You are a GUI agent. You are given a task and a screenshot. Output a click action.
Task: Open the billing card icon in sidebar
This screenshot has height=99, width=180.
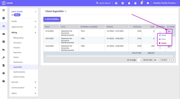[x=4, y=34]
